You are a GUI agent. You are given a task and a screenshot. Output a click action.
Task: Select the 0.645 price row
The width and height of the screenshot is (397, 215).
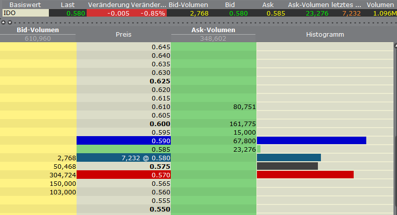tap(124, 47)
